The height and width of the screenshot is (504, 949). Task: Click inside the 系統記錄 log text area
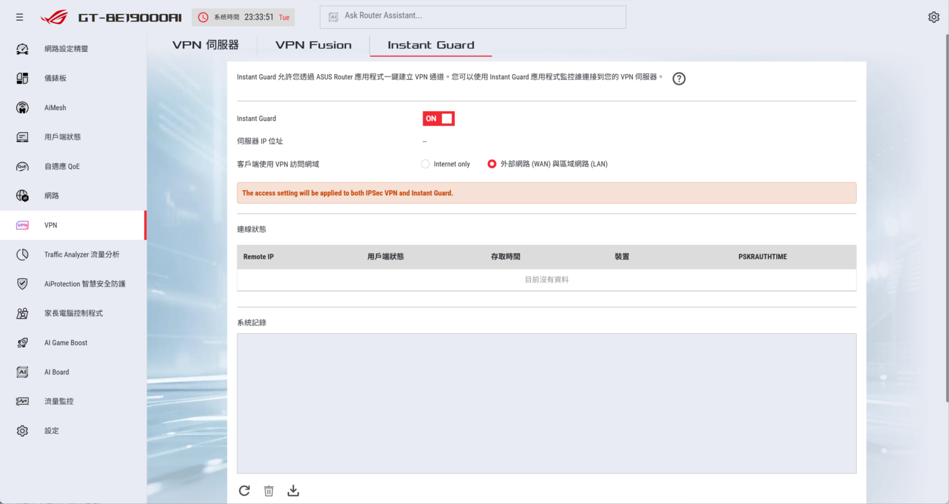(x=547, y=403)
